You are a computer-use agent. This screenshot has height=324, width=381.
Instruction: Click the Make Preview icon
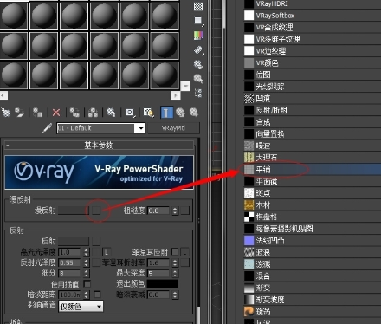click(198, 50)
